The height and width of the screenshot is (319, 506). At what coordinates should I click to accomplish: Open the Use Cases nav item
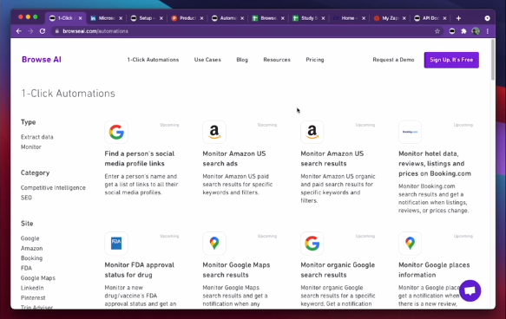[207, 60]
